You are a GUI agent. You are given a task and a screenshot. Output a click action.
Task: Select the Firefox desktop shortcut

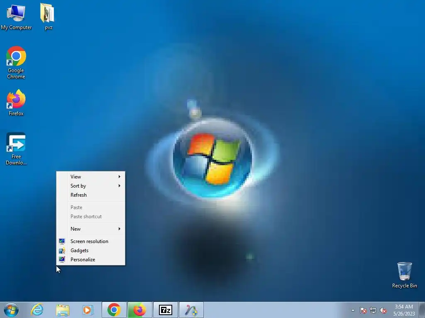tap(16, 103)
